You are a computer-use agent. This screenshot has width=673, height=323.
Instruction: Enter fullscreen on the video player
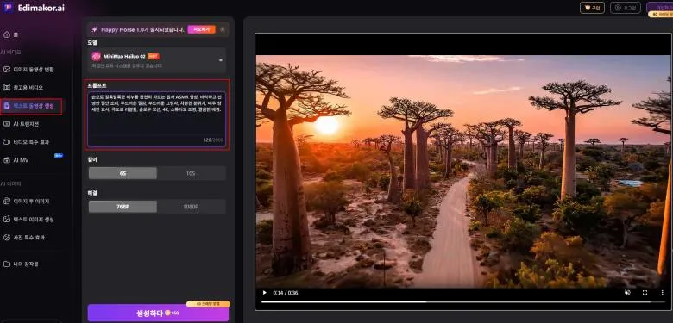[645, 293]
